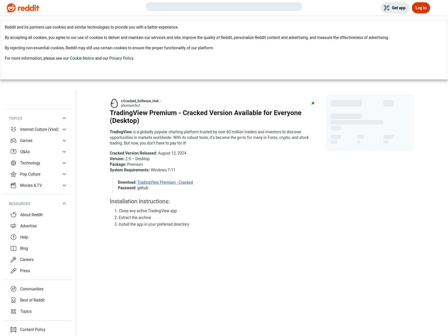Click the Get app button label

[x=398, y=8]
